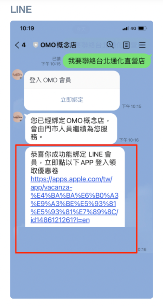Click the signal strength bars icon
This screenshot has height=306, width=163.
[x=126, y=29]
